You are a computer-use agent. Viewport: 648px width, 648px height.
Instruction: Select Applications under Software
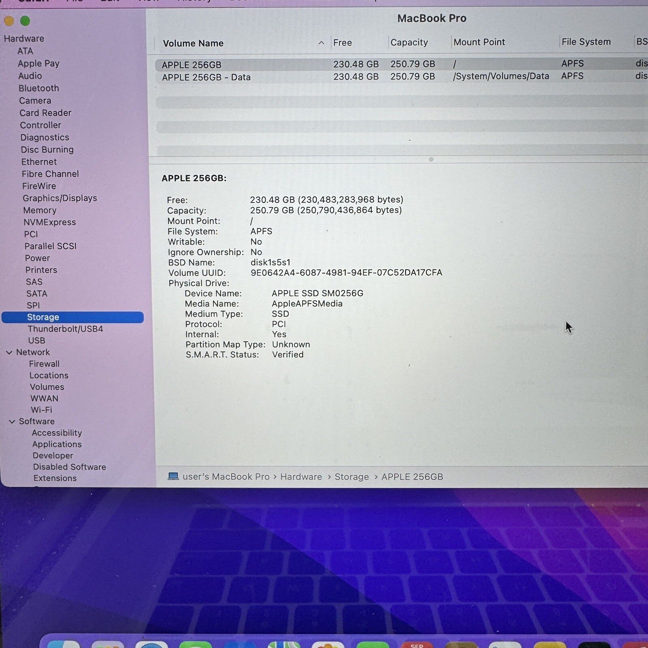(57, 444)
